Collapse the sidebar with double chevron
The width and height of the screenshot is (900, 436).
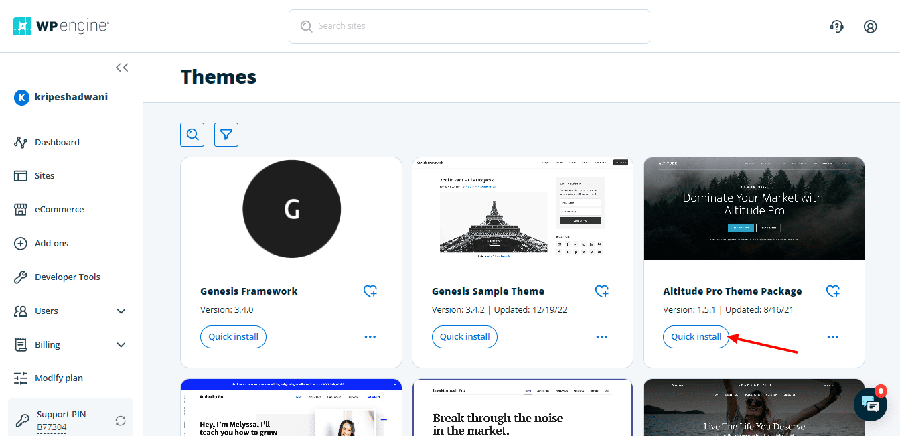[x=122, y=68]
